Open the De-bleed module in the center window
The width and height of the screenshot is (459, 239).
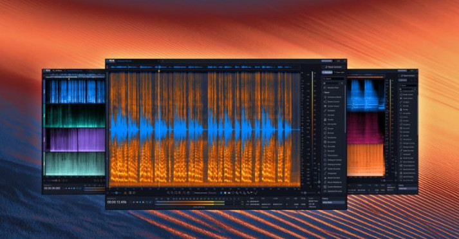330,110
